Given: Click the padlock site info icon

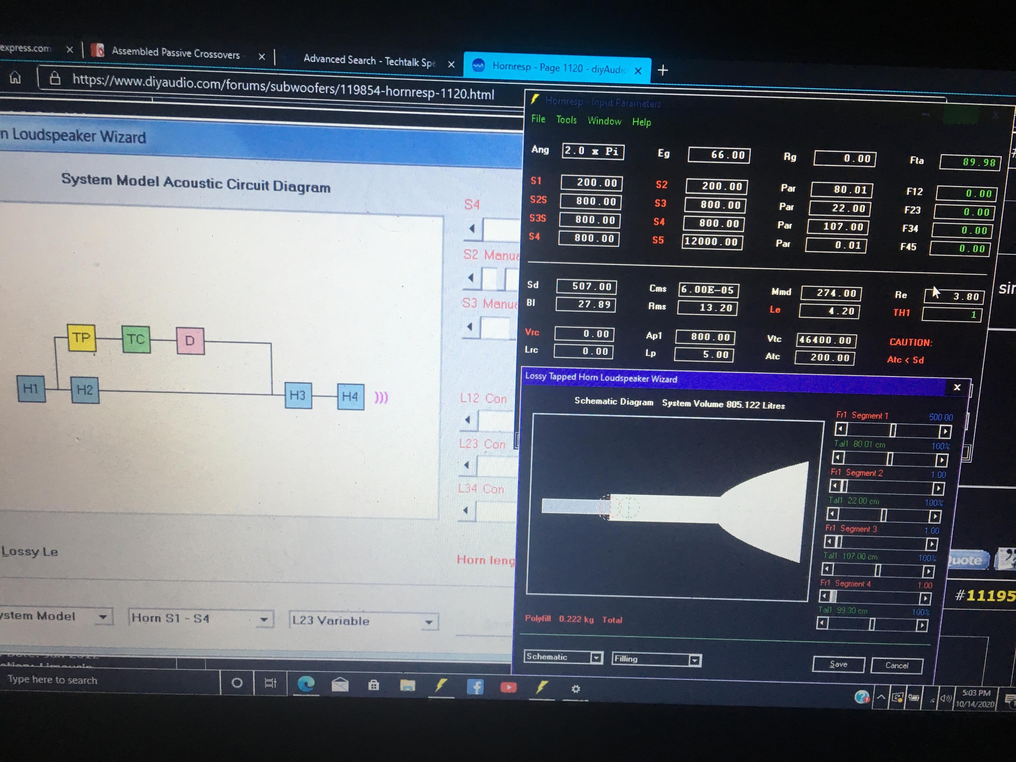Looking at the screenshot, I should (55, 78).
